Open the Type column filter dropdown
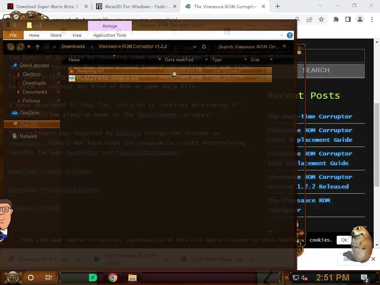Viewport: 380px width, 285px height. click(246, 60)
